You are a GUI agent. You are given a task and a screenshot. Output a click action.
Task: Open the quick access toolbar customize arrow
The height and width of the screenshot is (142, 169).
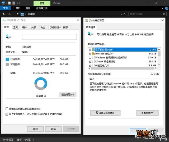pos(17,3)
